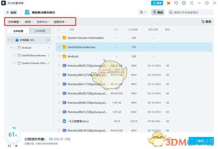This screenshot has width=218, height=149.
Task: Toggle the 筛选 filter button
Action: pos(158,12)
